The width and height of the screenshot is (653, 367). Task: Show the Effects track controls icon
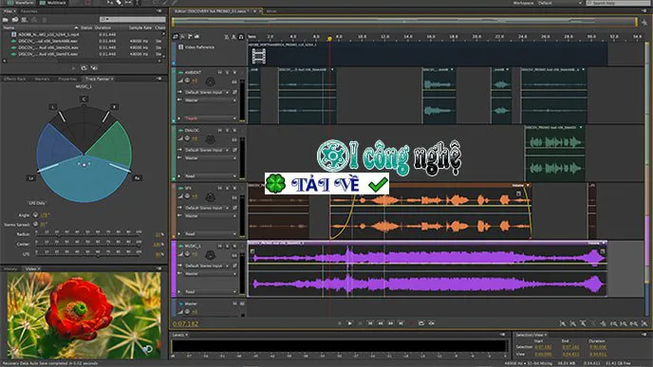coord(183,37)
